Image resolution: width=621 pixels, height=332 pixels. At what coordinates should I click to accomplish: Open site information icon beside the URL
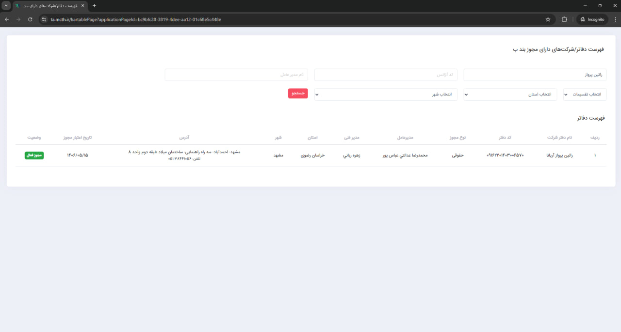pyautogui.click(x=44, y=19)
